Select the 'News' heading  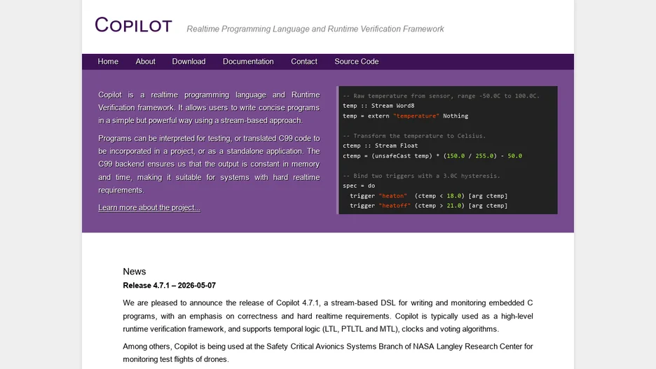pyautogui.click(x=135, y=272)
